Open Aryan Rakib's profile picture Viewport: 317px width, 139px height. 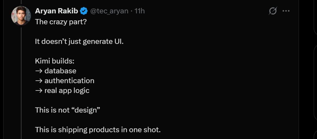click(21, 15)
